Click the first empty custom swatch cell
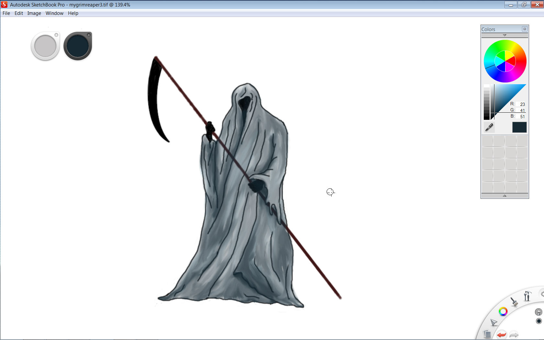544x340 pixels. pyautogui.click(x=487, y=141)
